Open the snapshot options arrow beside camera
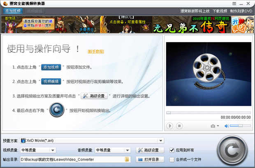 click(218, 126)
